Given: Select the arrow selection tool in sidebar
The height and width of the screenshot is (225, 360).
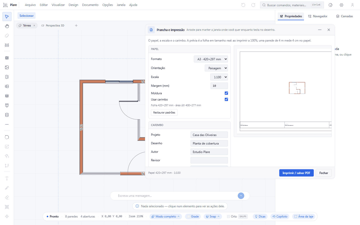Looking at the screenshot, I should pos(7,17).
